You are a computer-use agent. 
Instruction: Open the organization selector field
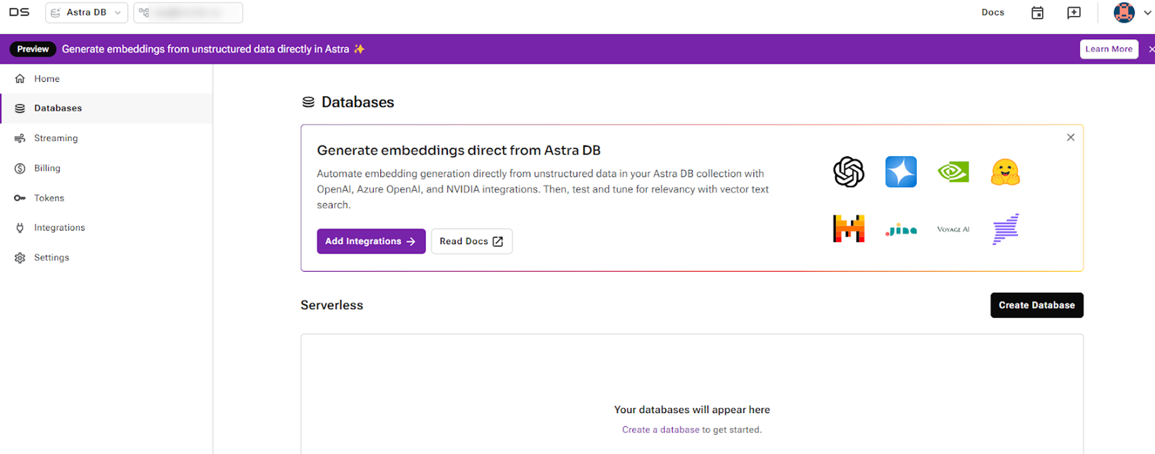(x=188, y=13)
